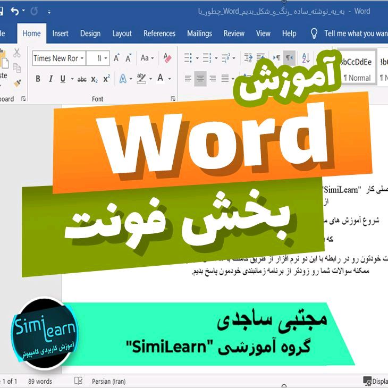Open the References ribbon tab
This screenshot has height=388, width=388.
click(x=159, y=33)
